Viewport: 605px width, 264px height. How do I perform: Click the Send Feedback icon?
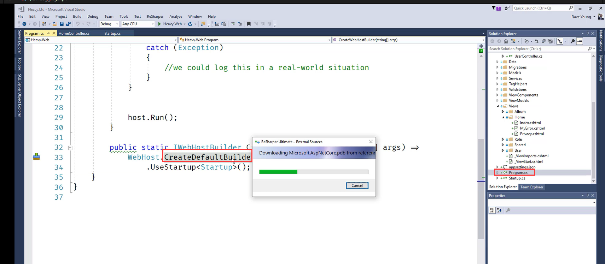click(507, 8)
